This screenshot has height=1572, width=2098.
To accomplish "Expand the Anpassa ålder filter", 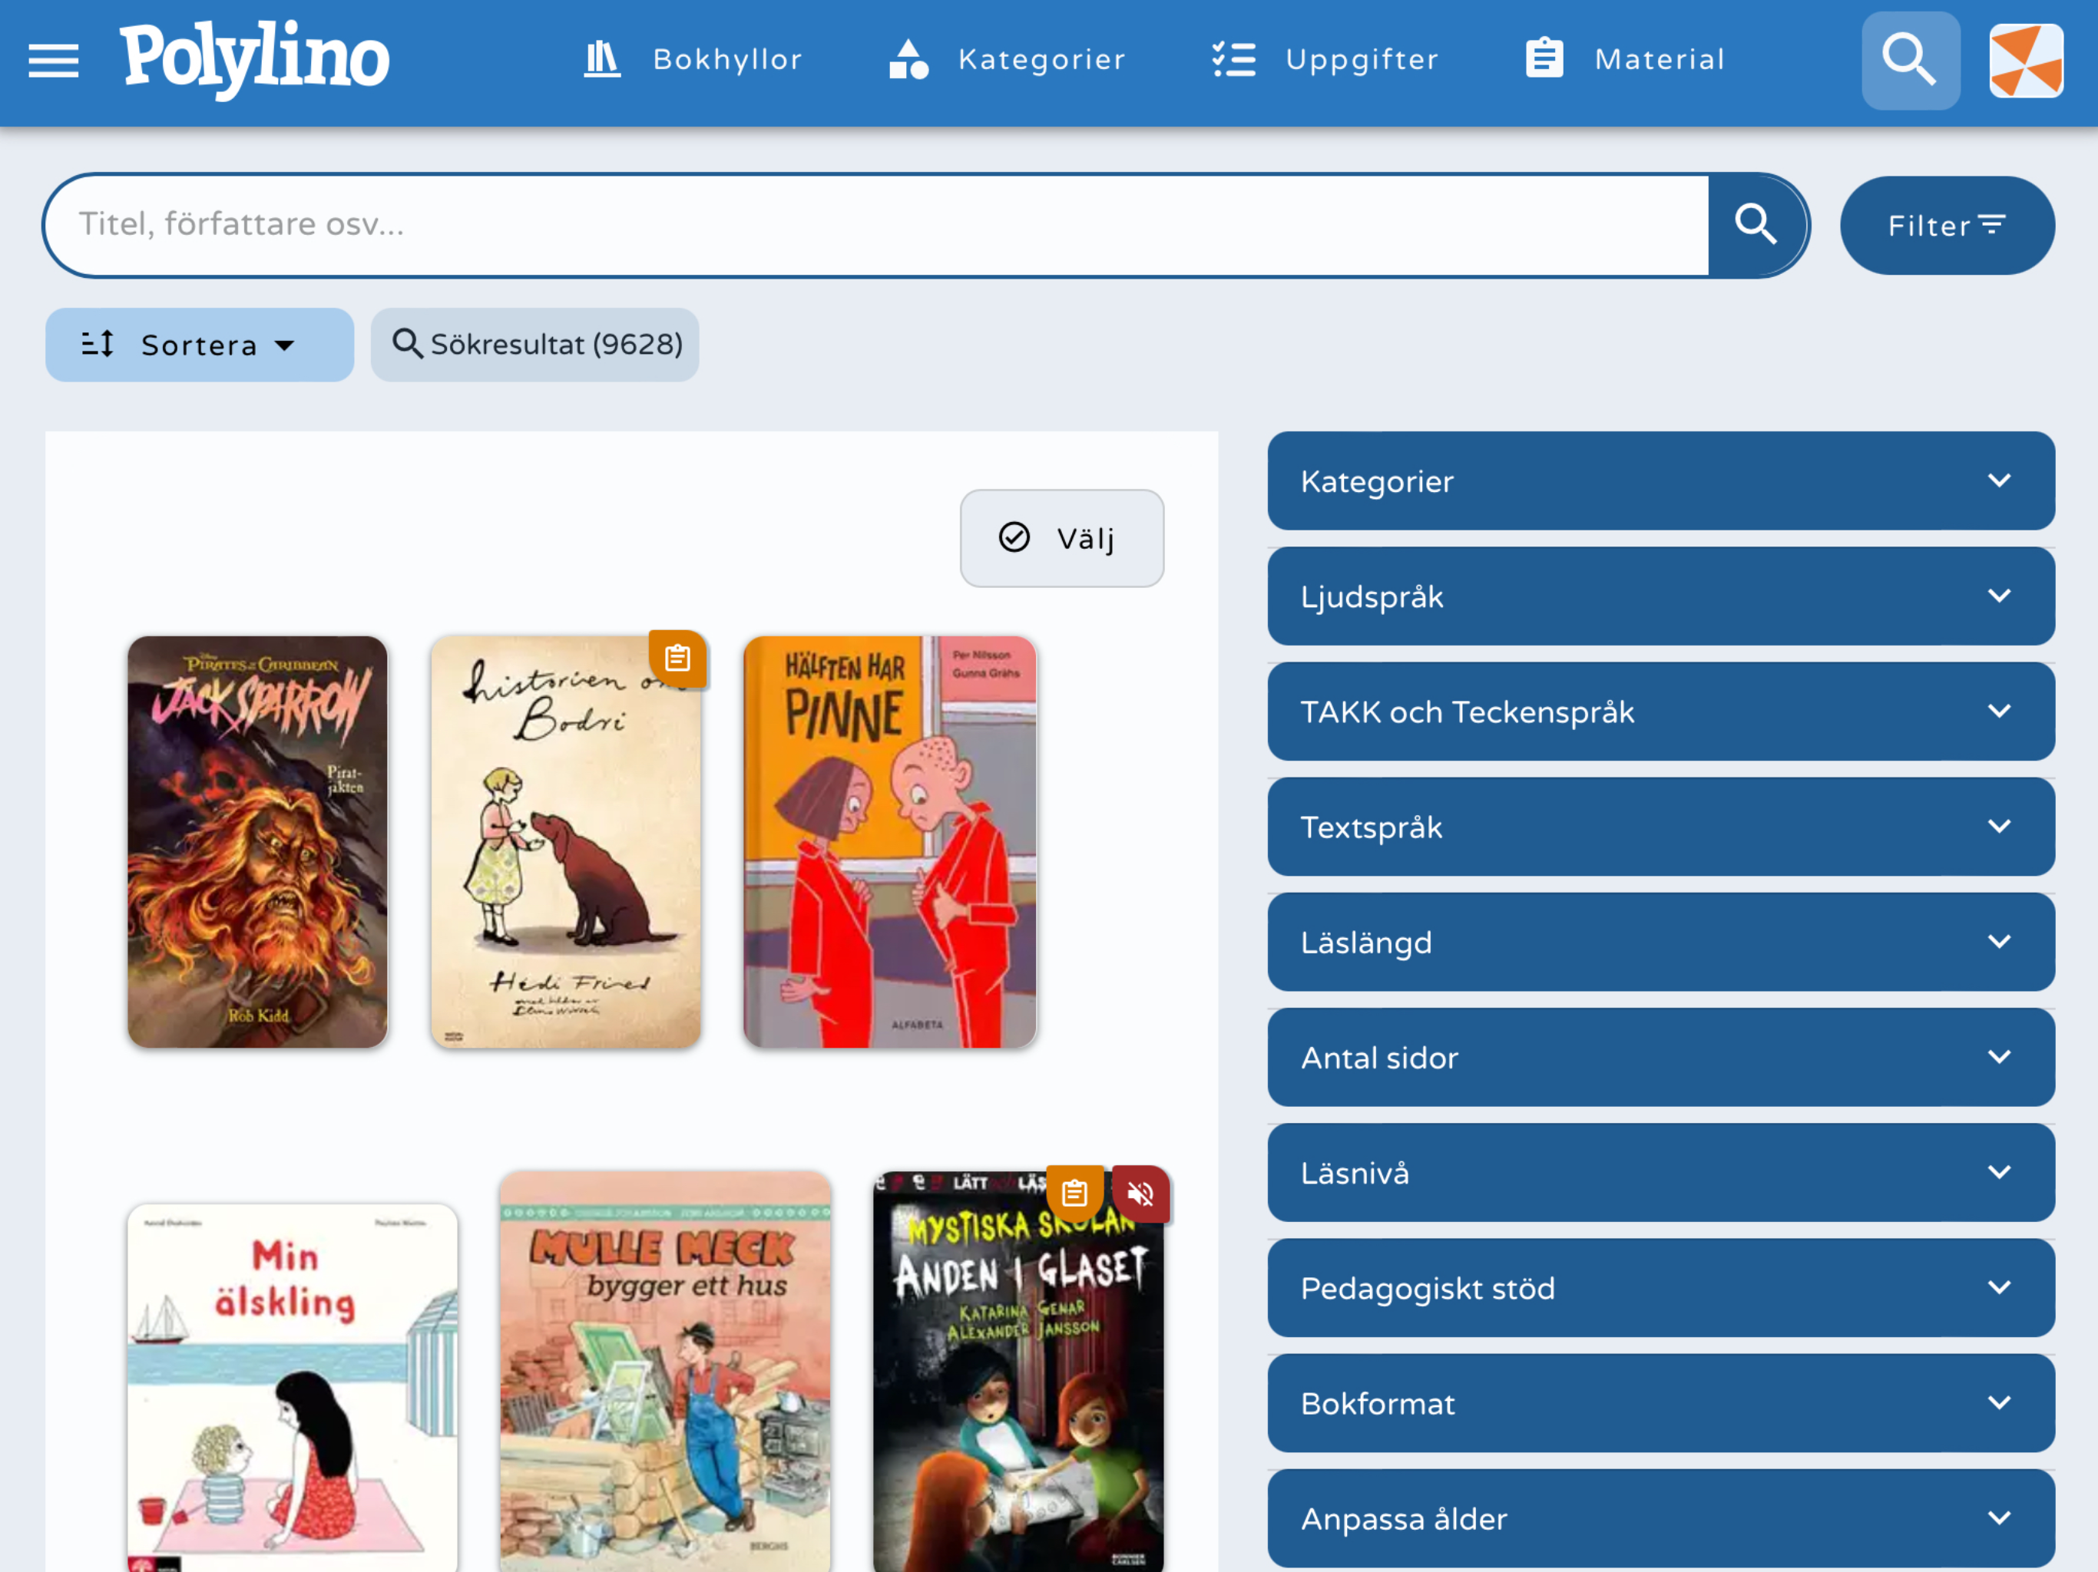I will (x=1661, y=1519).
